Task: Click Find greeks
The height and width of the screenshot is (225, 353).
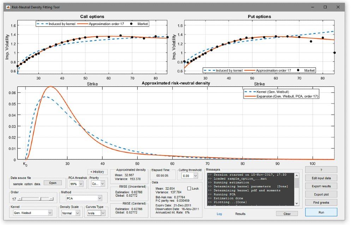Action: (x=321, y=203)
